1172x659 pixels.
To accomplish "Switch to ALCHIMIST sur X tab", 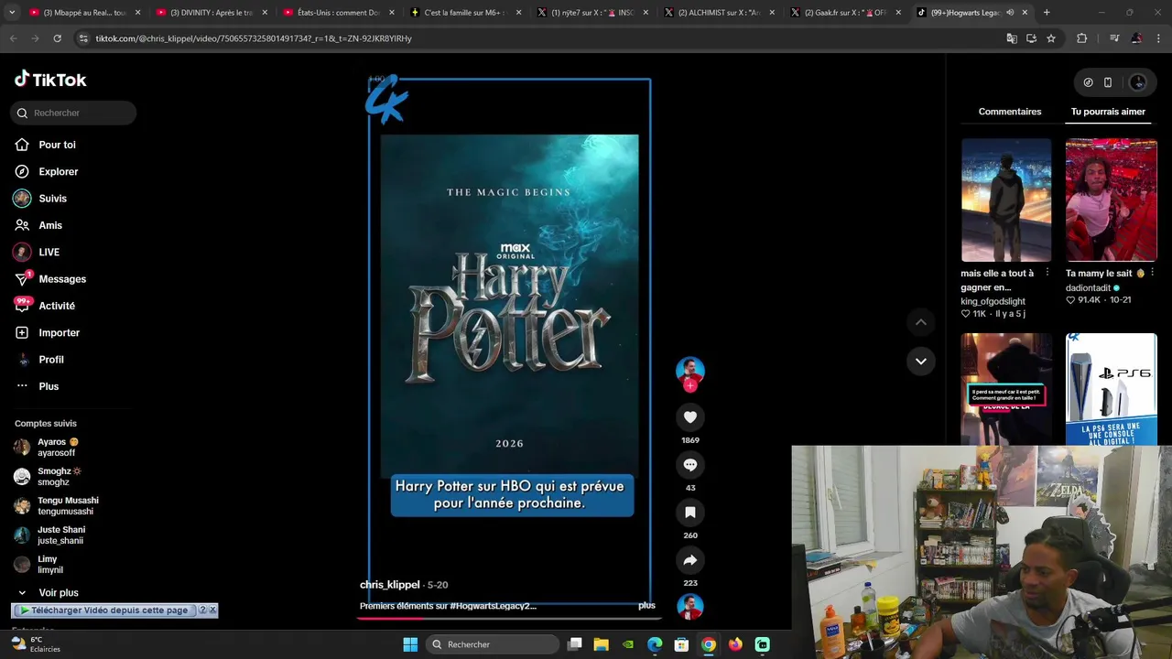I will [x=719, y=13].
